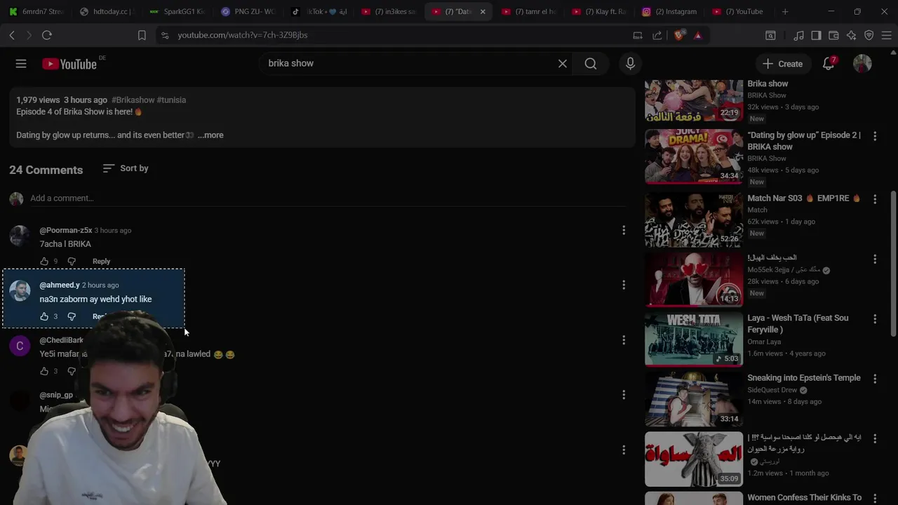Open 'Dating by glow up' Episode 2 title
The height and width of the screenshot is (505, 898).
click(804, 141)
